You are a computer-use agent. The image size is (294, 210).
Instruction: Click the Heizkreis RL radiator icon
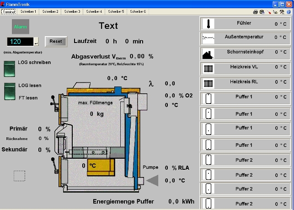pos(208,84)
